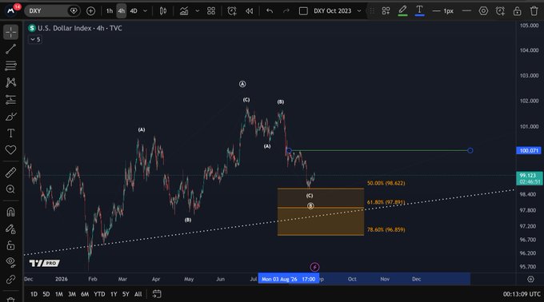Click the purple lightning event marker

[x=314, y=267]
